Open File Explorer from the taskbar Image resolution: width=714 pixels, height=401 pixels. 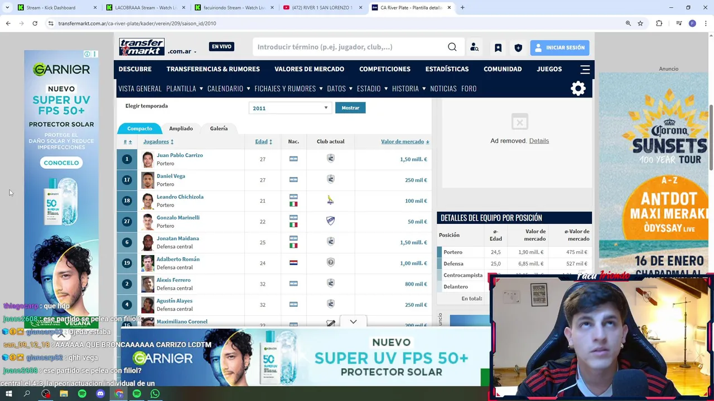[64, 394]
